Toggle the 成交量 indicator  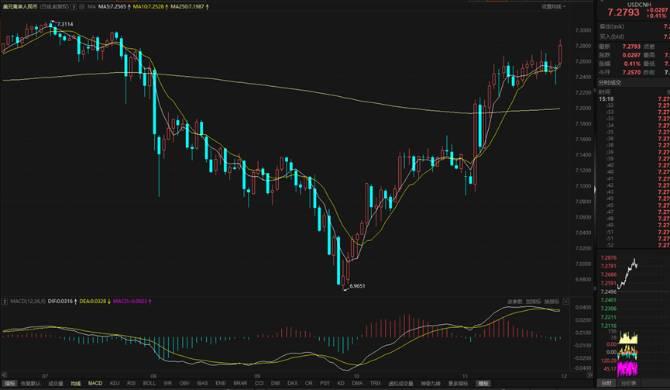pos(56,383)
